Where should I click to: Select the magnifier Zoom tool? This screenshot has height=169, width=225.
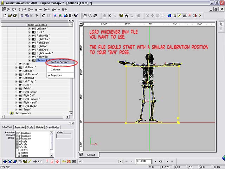(90, 15)
